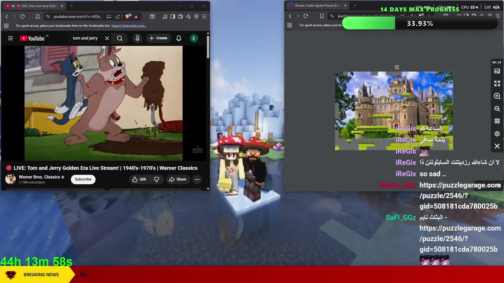Viewport: 504px width, 283px height.
Task: Open more actions ellipsis under video
Action: tap(197, 179)
